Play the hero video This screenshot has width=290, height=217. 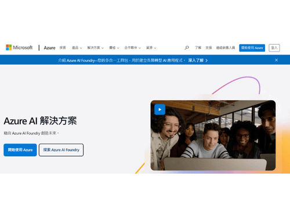tap(159, 109)
